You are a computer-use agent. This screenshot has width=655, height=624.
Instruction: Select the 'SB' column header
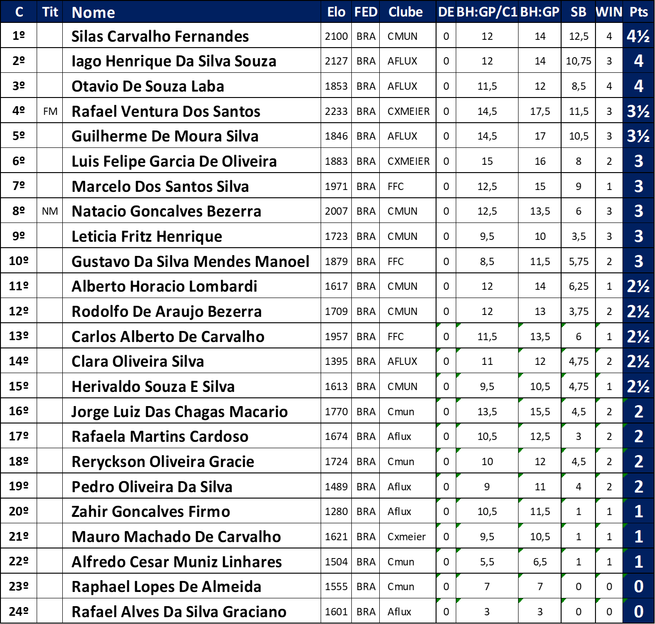578,12
